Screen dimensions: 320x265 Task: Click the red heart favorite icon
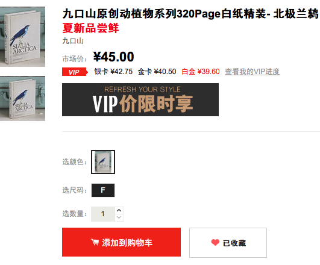point(215,242)
